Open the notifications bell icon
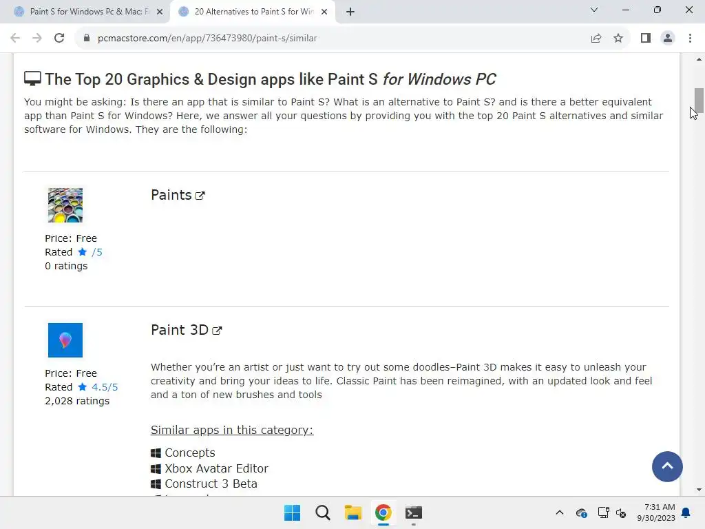 [x=686, y=512]
